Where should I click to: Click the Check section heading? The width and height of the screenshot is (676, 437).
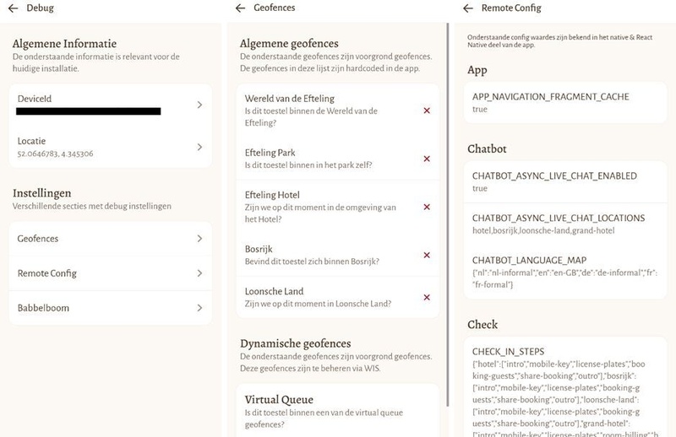tap(482, 325)
